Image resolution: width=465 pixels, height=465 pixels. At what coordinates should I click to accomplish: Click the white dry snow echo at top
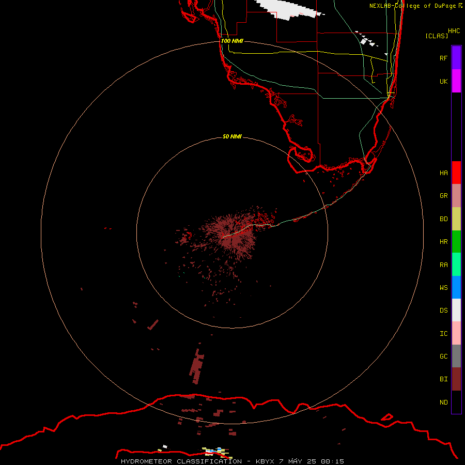tap(289, 9)
